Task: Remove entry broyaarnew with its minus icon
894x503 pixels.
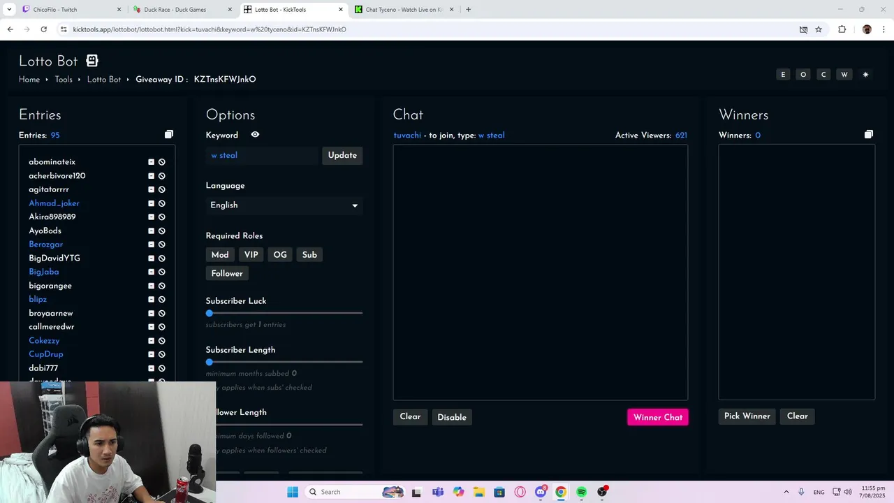Action: [x=151, y=313]
